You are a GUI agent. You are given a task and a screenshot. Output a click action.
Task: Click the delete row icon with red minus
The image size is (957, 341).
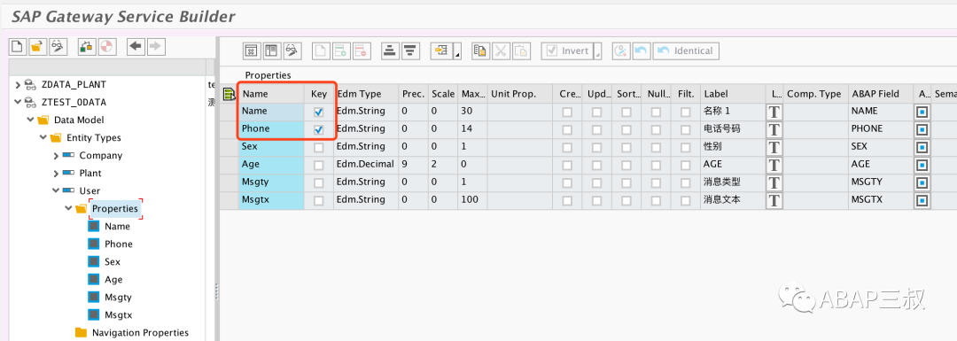coord(361,51)
